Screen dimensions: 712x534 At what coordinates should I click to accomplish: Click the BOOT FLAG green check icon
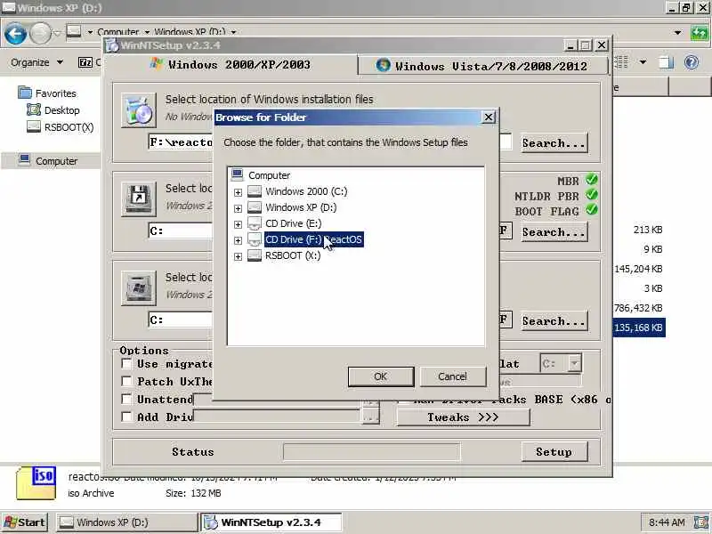[591, 210]
